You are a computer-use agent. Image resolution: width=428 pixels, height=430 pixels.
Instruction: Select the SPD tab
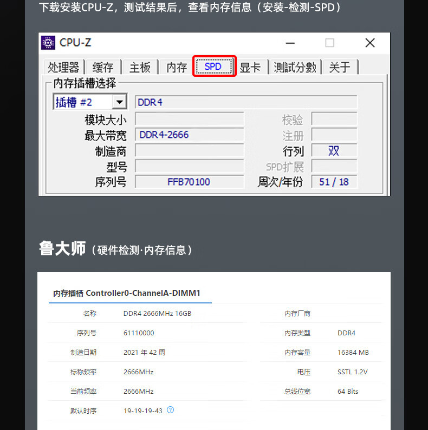coord(215,67)
